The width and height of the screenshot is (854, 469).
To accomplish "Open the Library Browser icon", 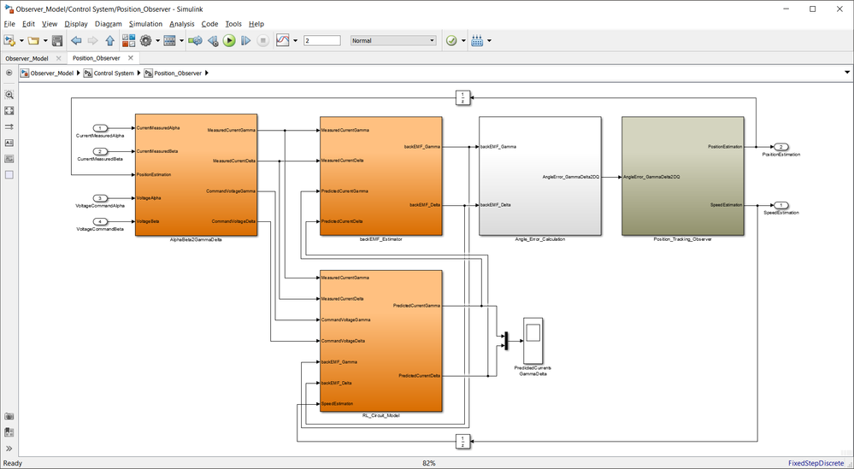I will tap(129, 40).
